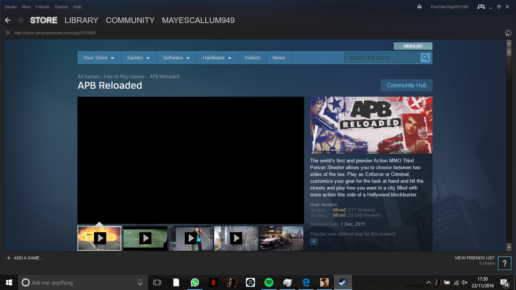Click the APB Reloaded header banner image
Viewport: 516px width, 290px height.
pos(371,125)
